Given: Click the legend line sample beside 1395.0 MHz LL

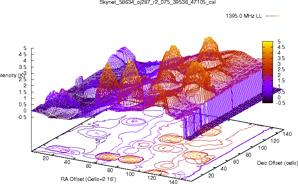Looking at the screenshot, I should pos(273,16).
